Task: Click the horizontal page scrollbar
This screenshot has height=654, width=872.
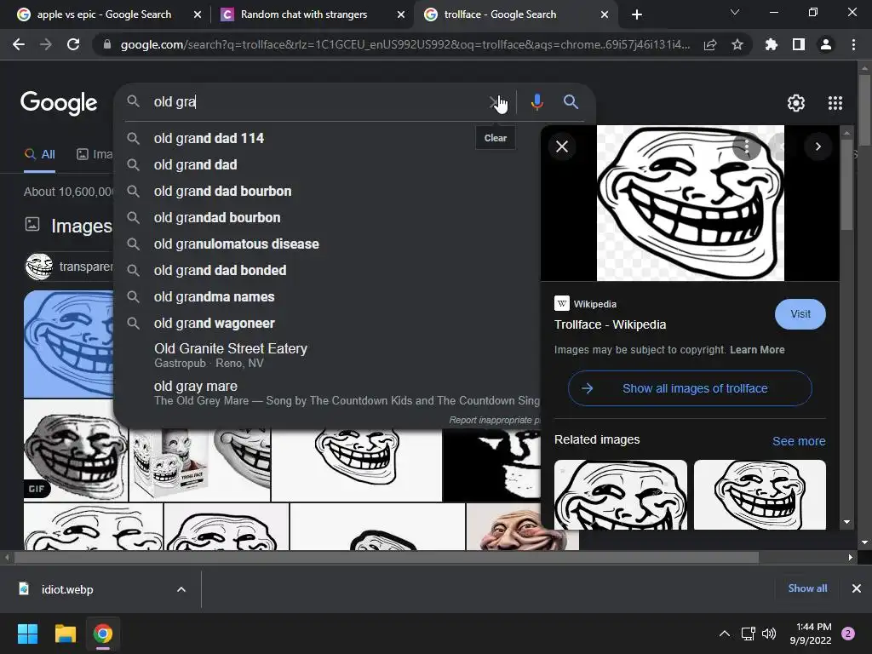Action: (386, 557)
